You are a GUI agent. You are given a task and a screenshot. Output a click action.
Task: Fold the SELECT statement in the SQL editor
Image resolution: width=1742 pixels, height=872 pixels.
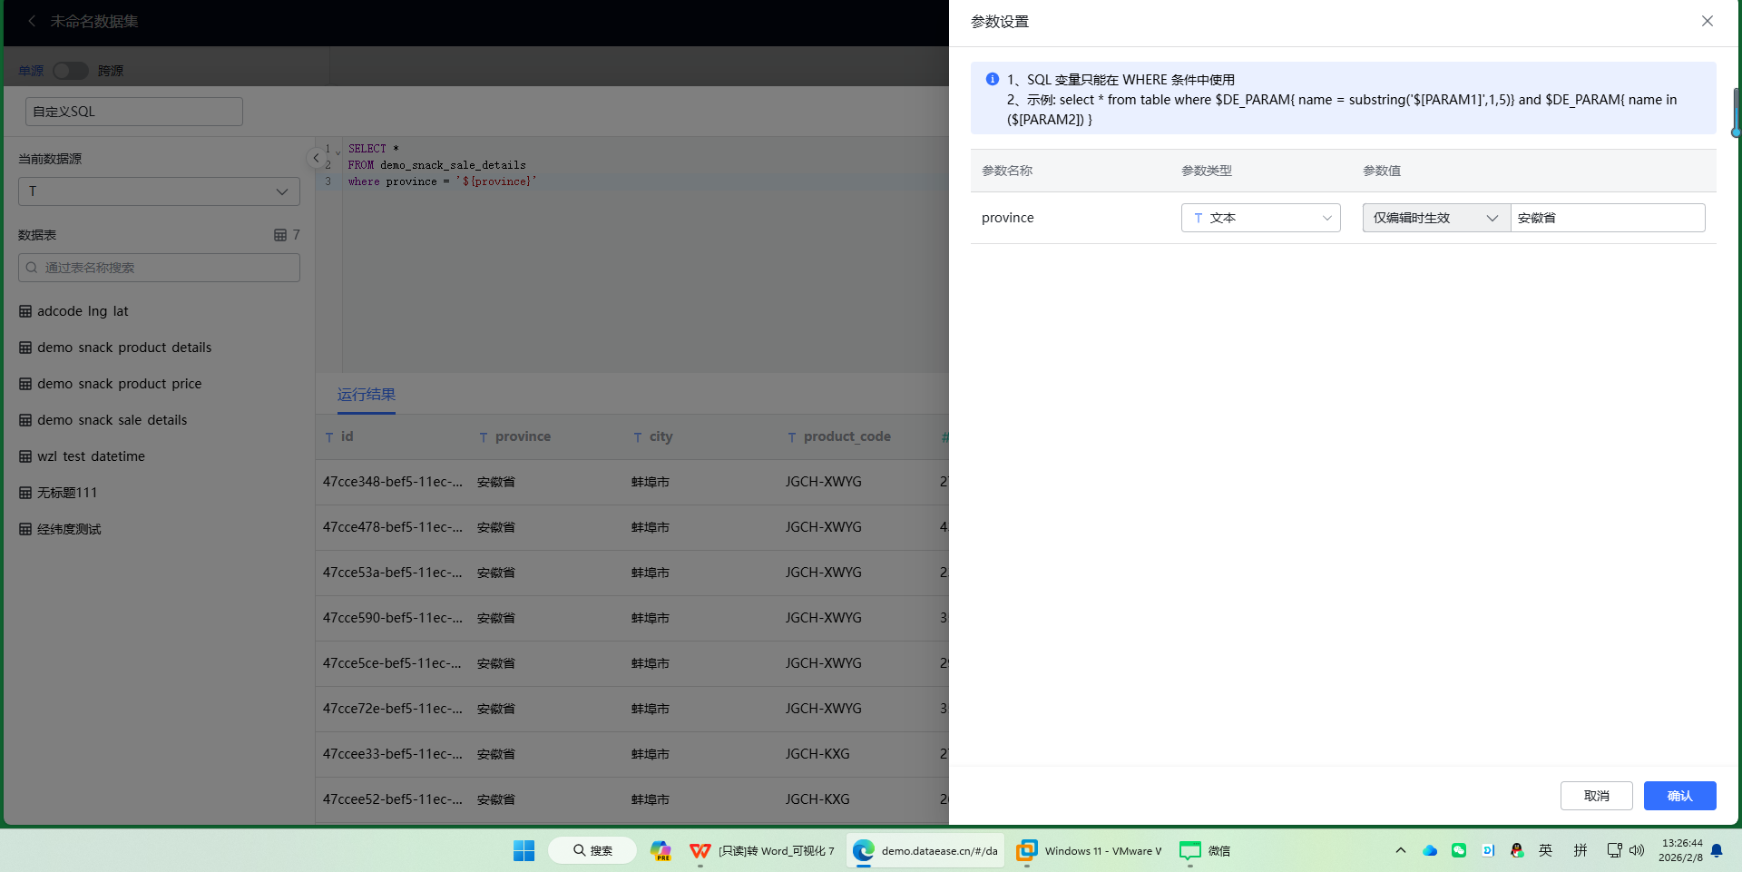(x=338, y=152)
